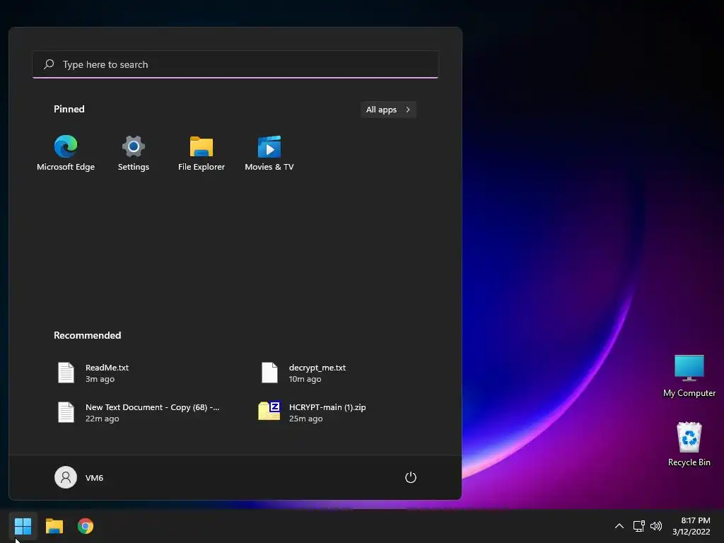Click the VM6 user account avatar
Viewport: 724px width, 543px height.
(x=66, y=477)
